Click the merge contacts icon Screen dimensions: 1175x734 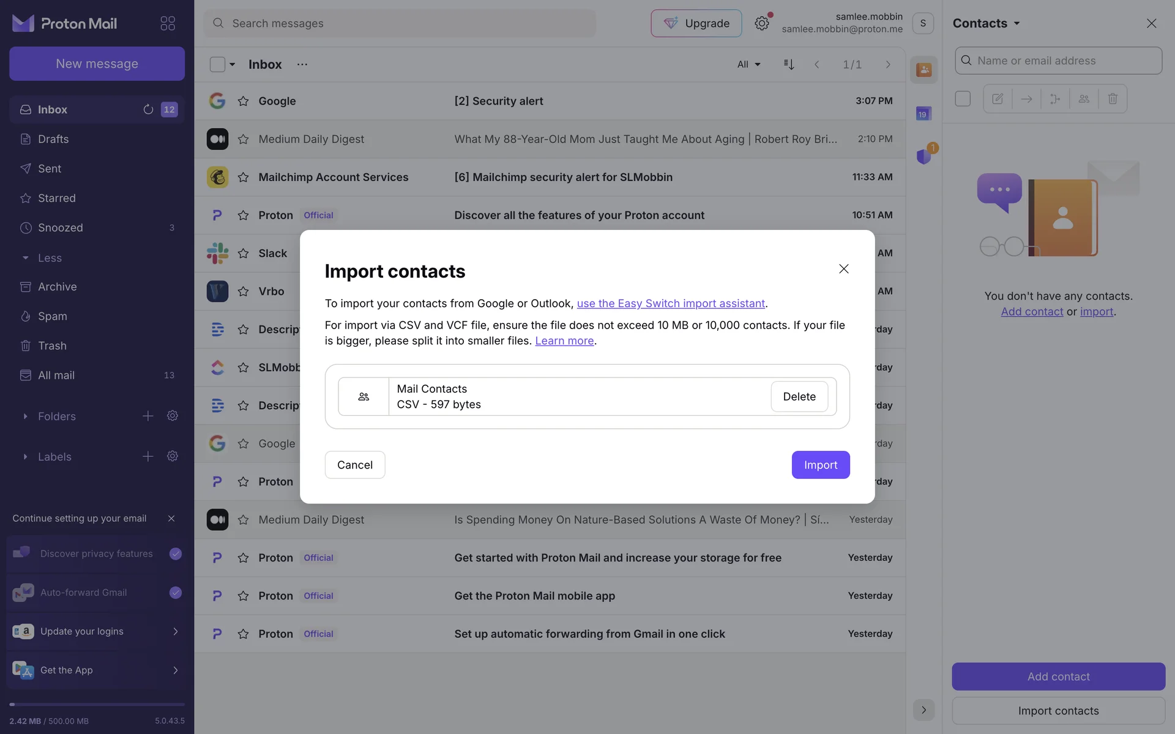pyautogui.click(x=1055, y=98)
